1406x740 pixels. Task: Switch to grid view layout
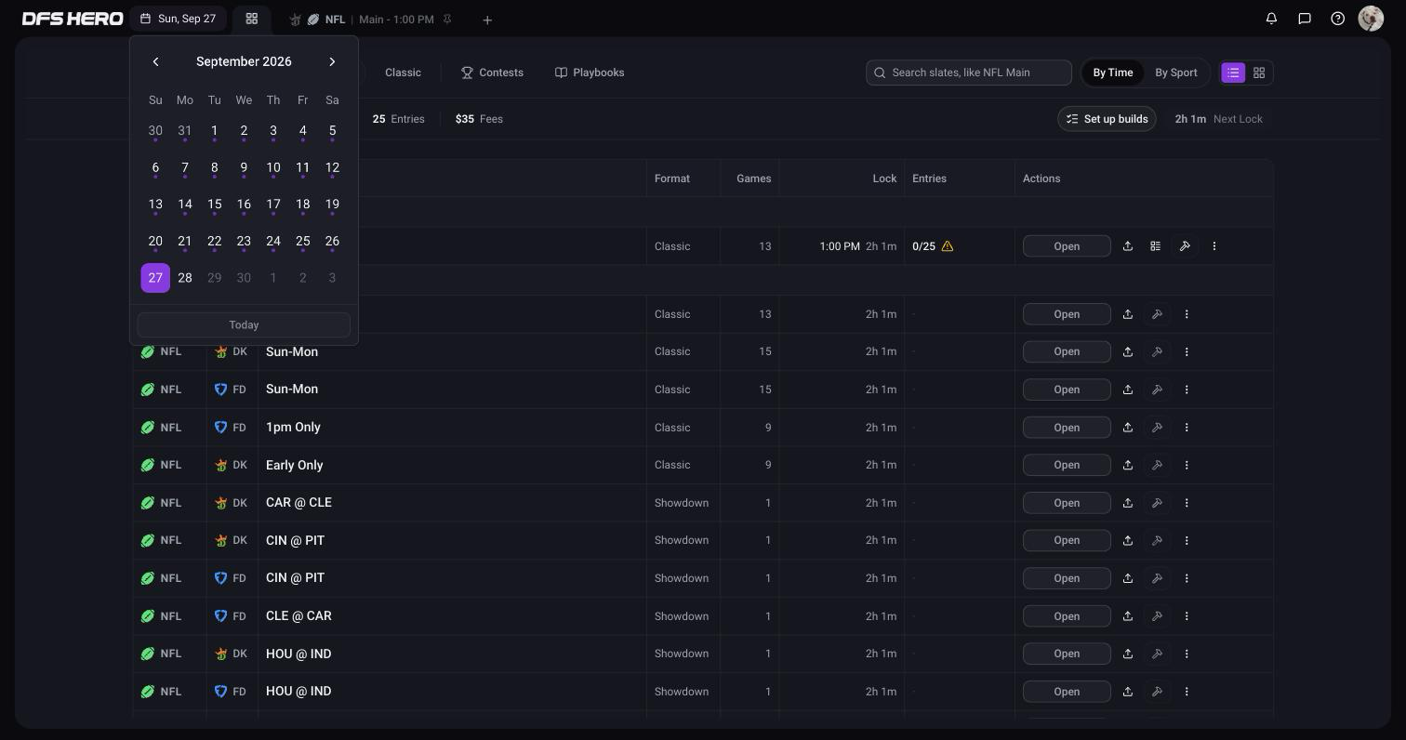click(x=1259, y=73)
